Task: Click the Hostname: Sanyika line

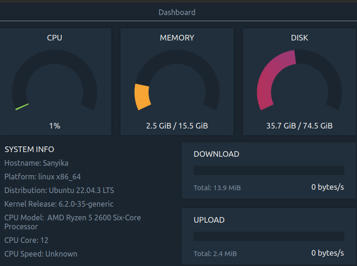Action: tap(36, 163)
